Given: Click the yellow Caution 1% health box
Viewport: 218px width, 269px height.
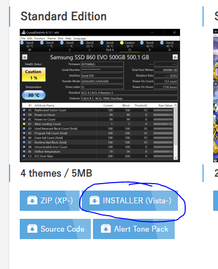Looking at the screenshot, I should coord(34,75).
